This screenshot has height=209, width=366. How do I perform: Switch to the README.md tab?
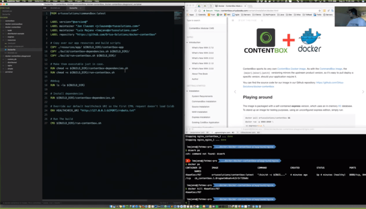tap(55, 8)
